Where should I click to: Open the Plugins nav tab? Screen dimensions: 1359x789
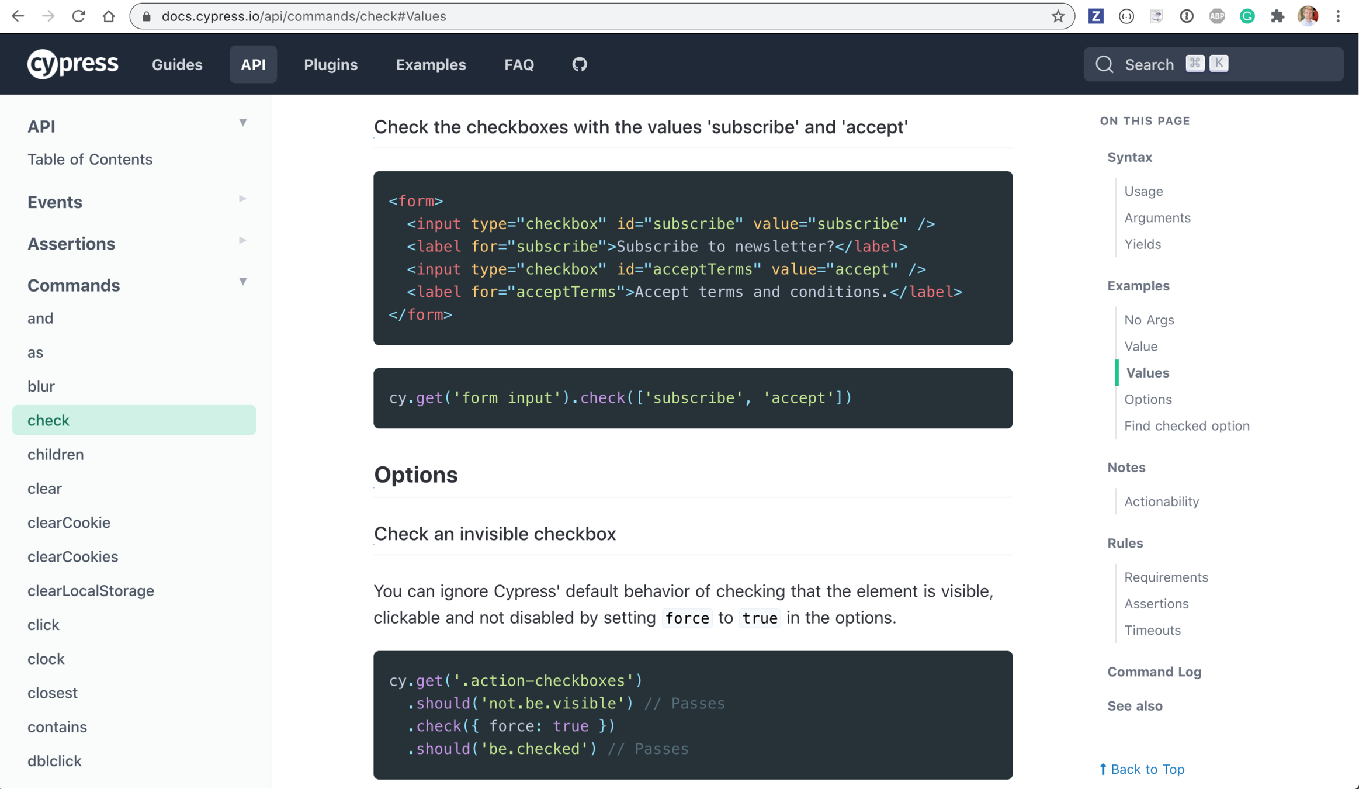pos(330,64)
